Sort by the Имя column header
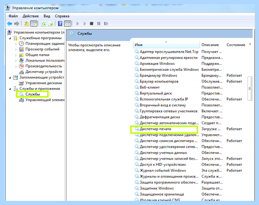The height and width of the screenshot is (205, 259). (x=166, y=45)
